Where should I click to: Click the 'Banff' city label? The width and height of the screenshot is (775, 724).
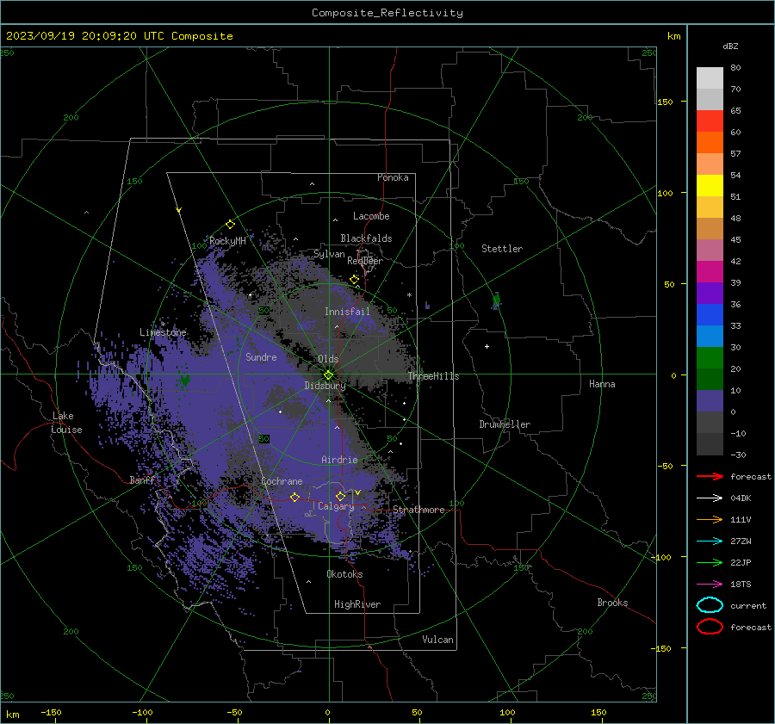[142, 480]
